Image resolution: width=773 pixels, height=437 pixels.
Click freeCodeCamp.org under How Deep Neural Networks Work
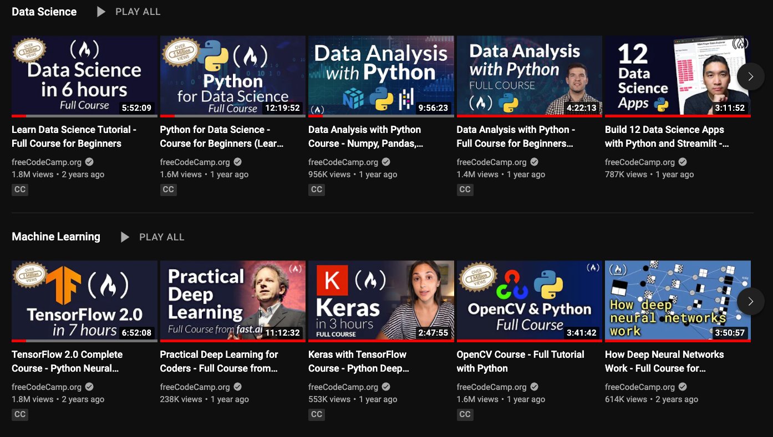click(x=640, y=387)
